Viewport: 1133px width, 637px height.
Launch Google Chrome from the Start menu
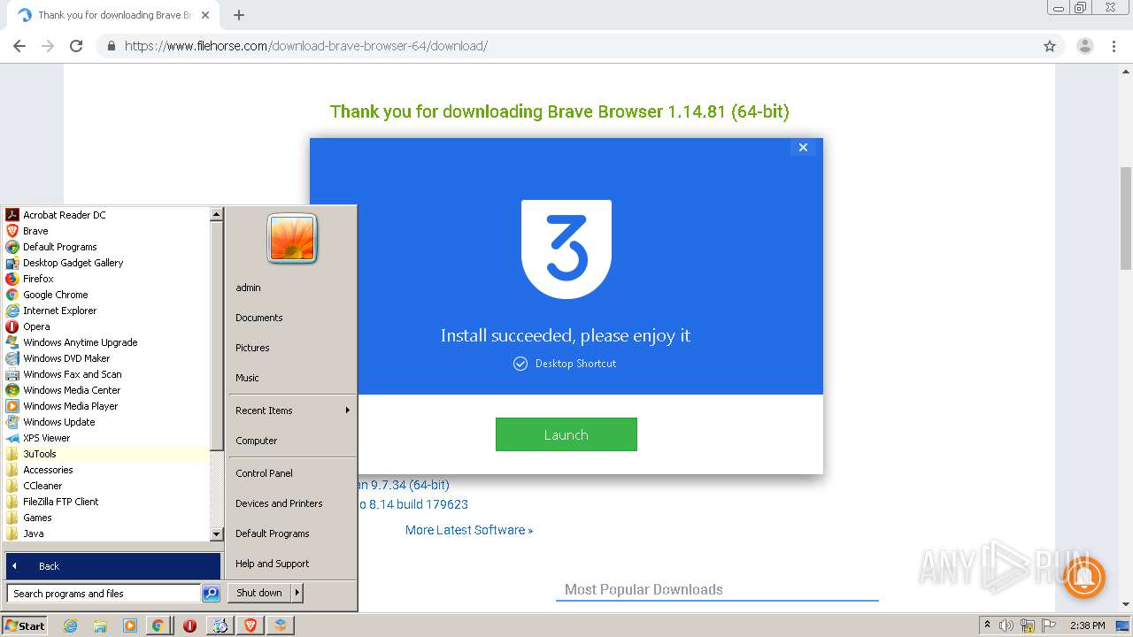click(x=106, y=295)
